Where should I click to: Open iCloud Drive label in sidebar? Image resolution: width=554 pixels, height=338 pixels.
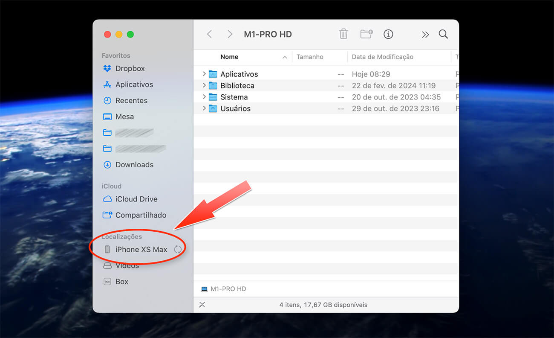point(136,199)
